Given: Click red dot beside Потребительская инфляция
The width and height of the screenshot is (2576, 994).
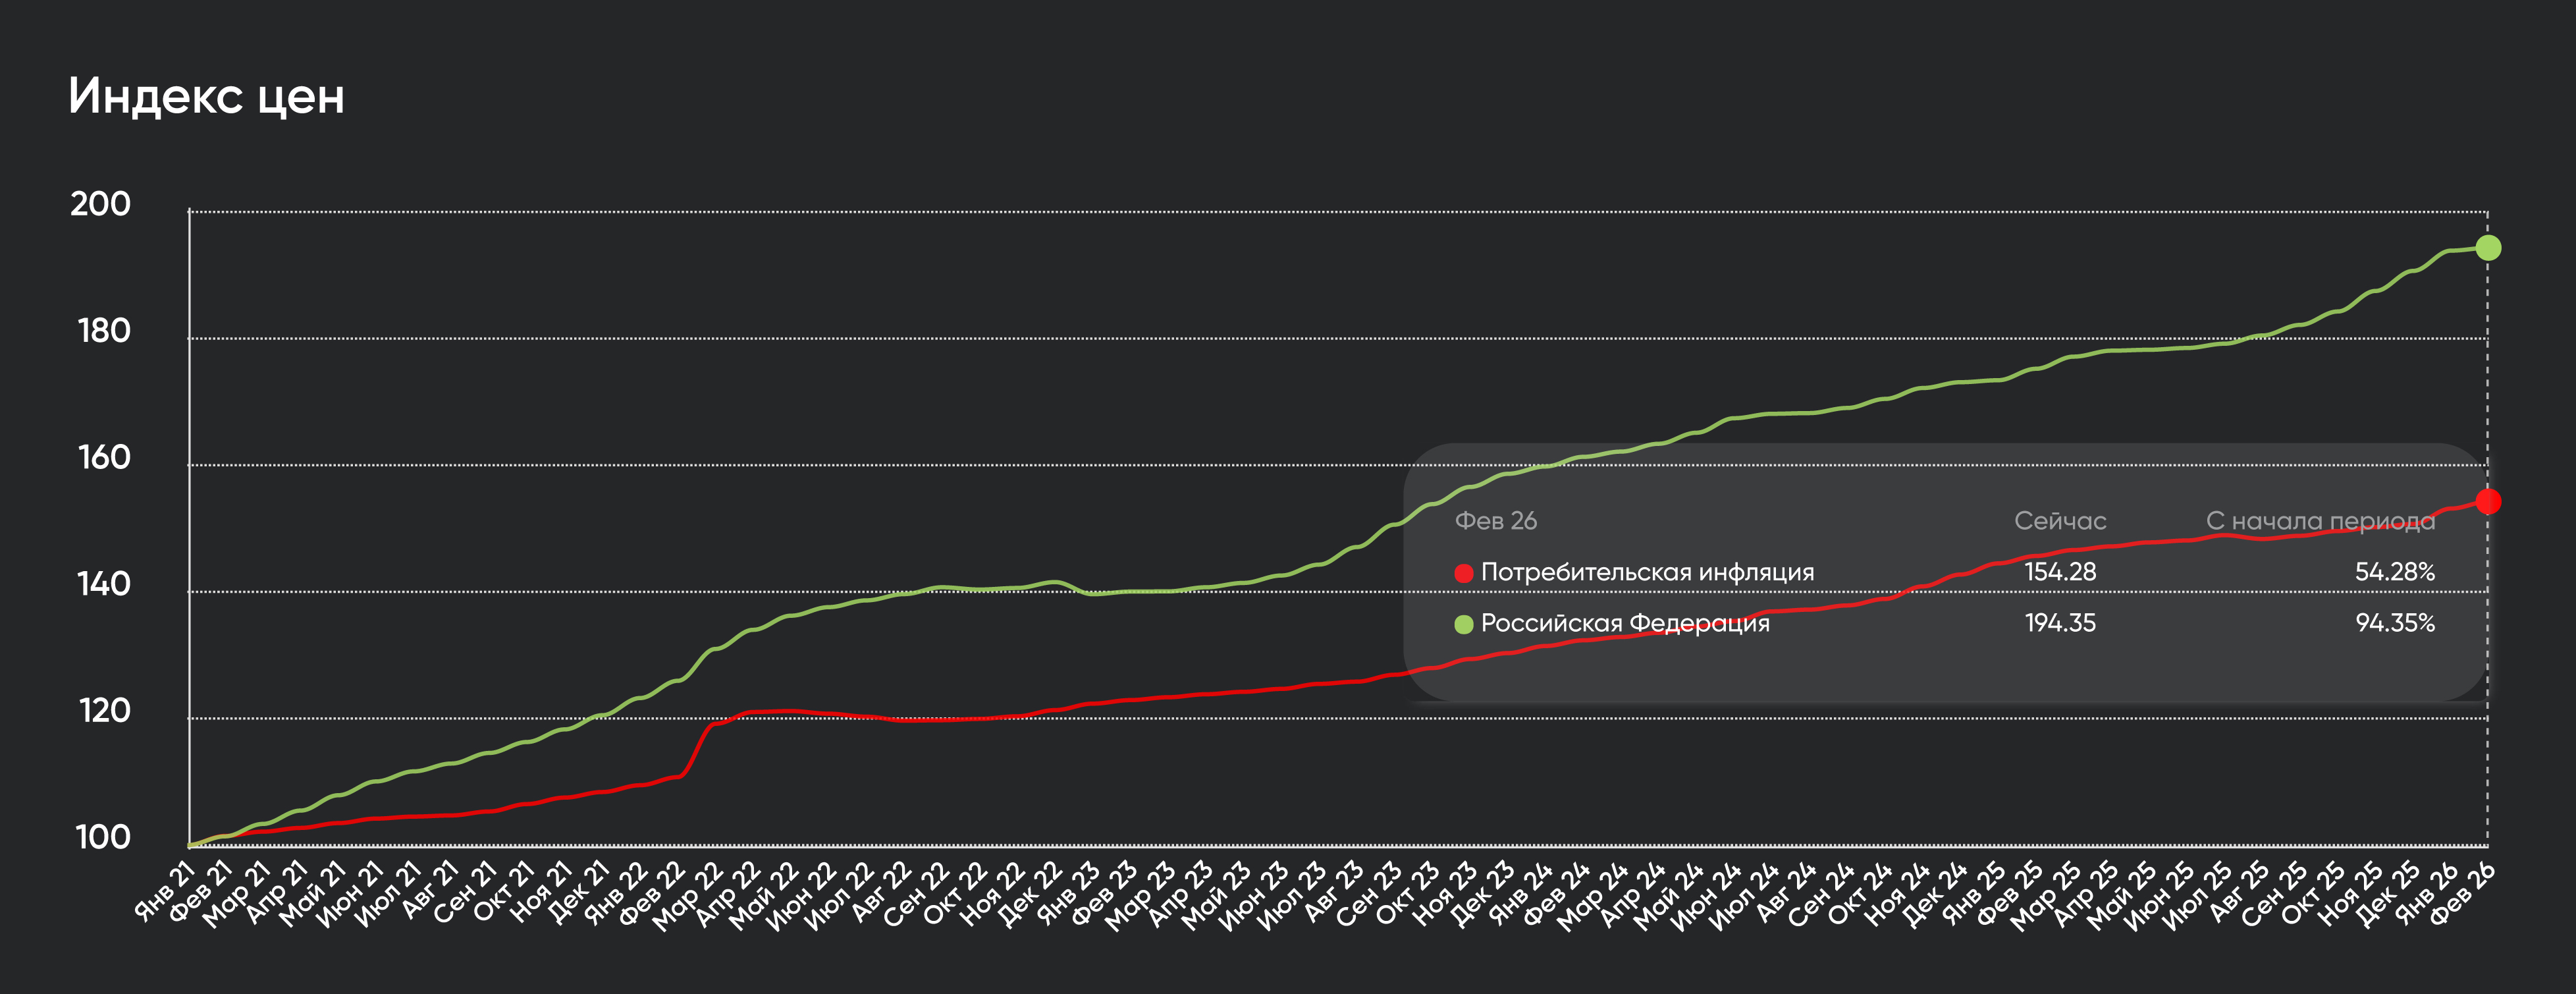Looking at the screenshot, I should pyautogui.click(x=1463, y=573).
